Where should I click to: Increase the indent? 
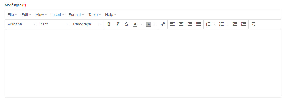click(244, 24)
